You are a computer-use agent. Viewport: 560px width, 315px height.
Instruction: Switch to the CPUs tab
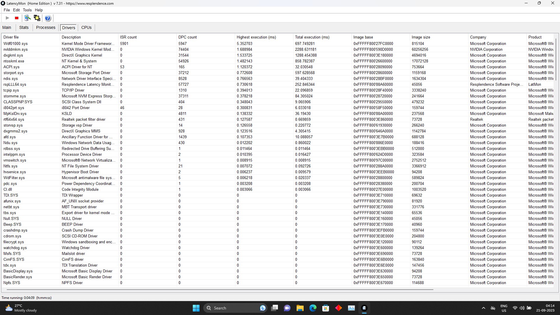click(x=86, y=27)
